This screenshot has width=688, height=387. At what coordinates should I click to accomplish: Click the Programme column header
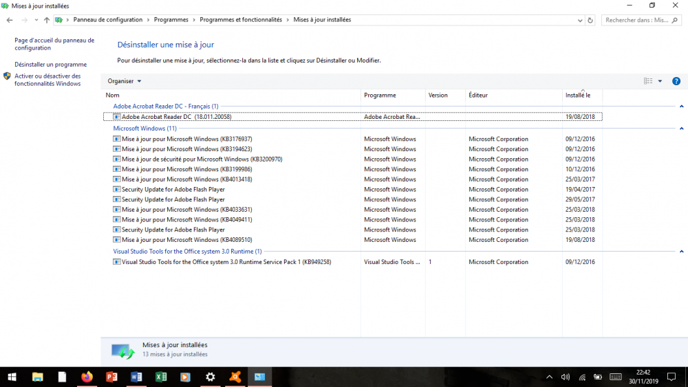380,95
